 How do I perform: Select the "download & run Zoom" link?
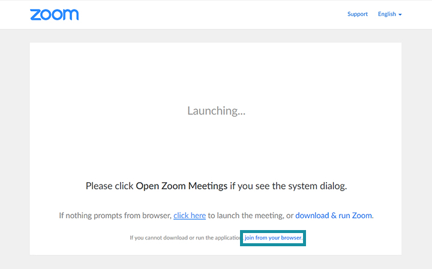[x=334, y=215]
